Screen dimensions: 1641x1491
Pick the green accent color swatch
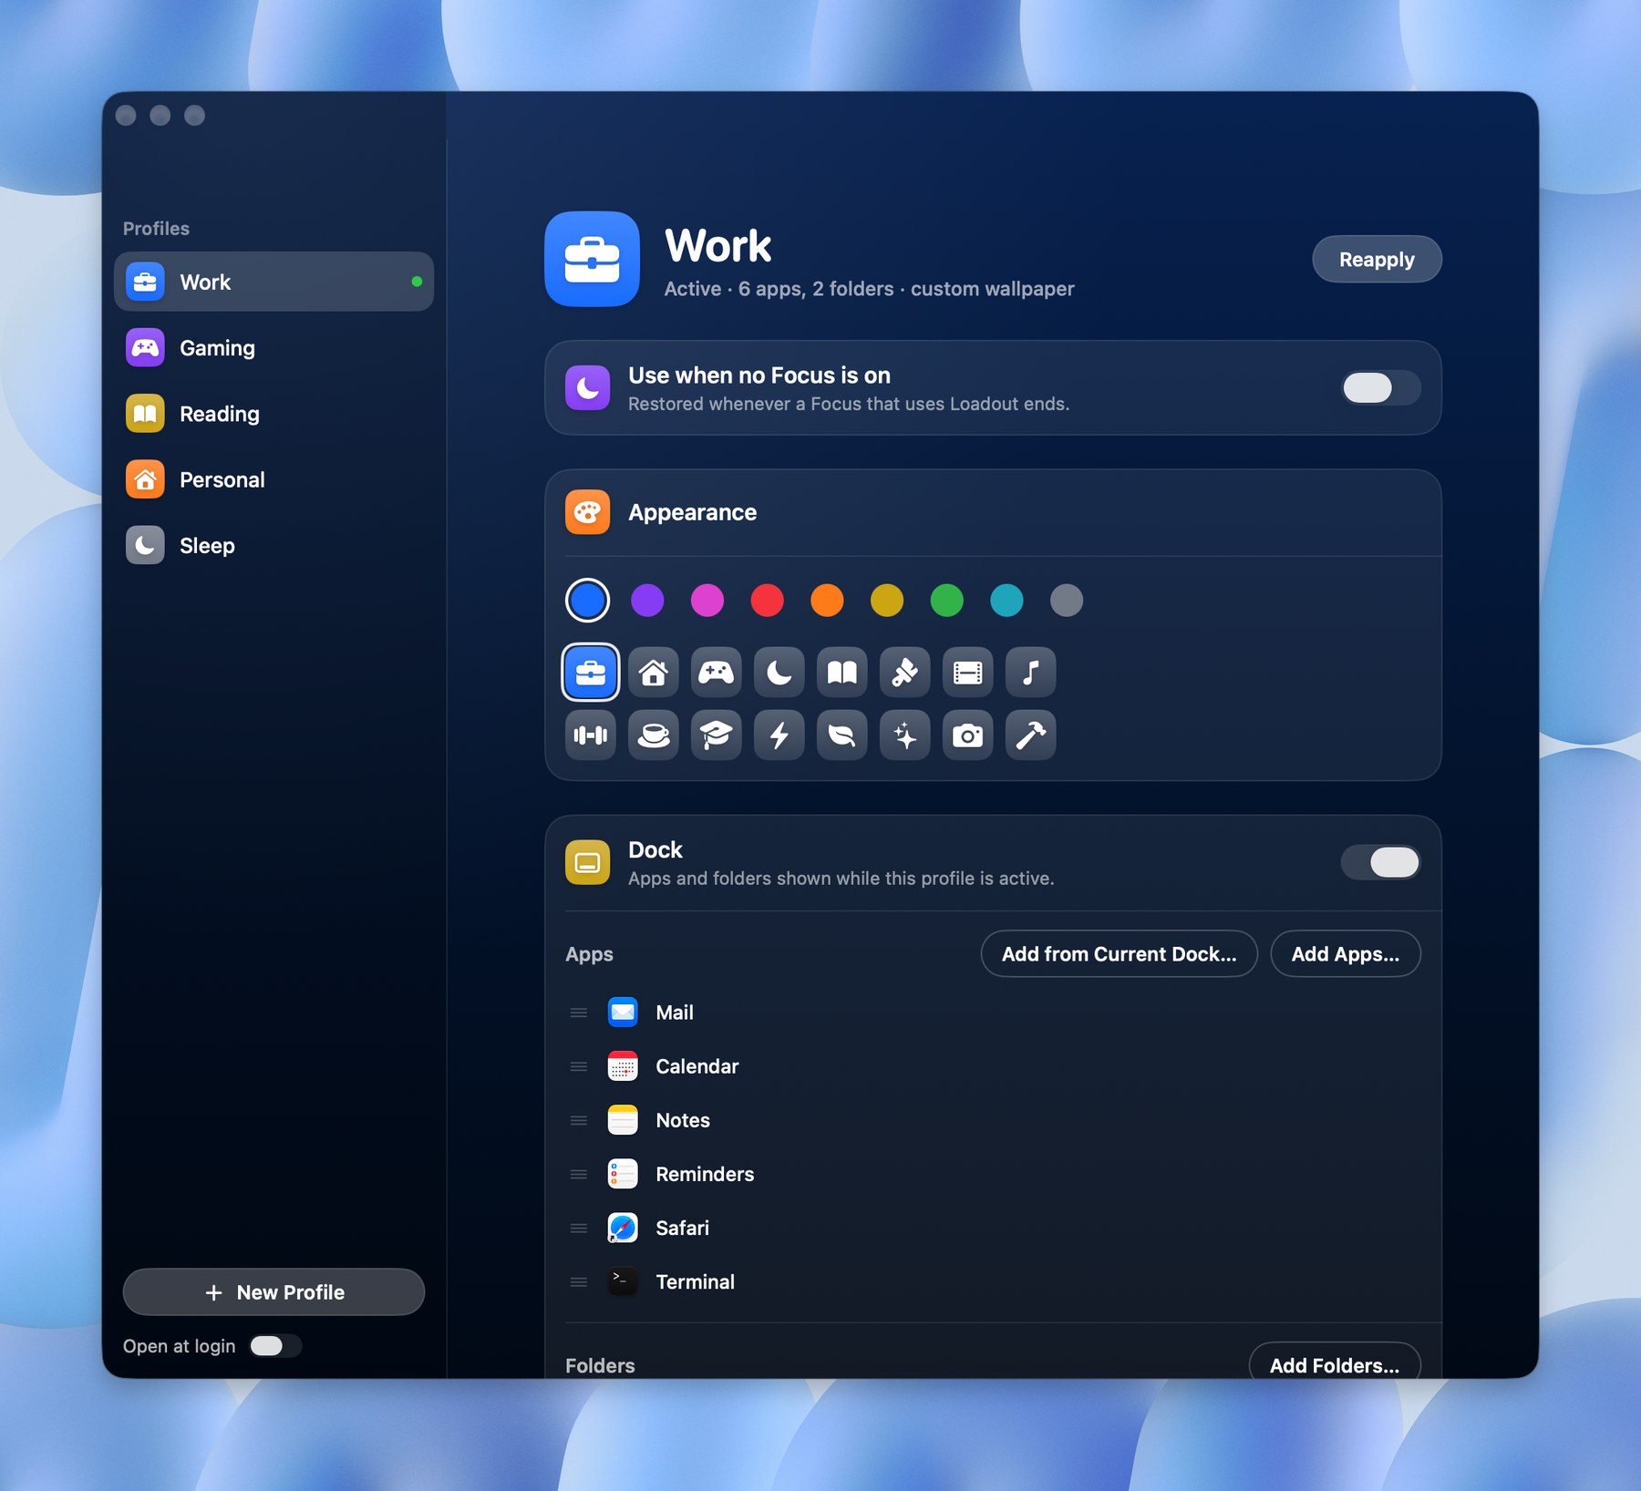[x=946, y=601]
